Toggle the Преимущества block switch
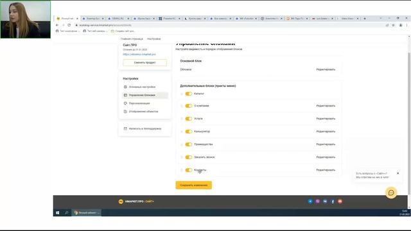The image size is (411, 231). (188, 144)
